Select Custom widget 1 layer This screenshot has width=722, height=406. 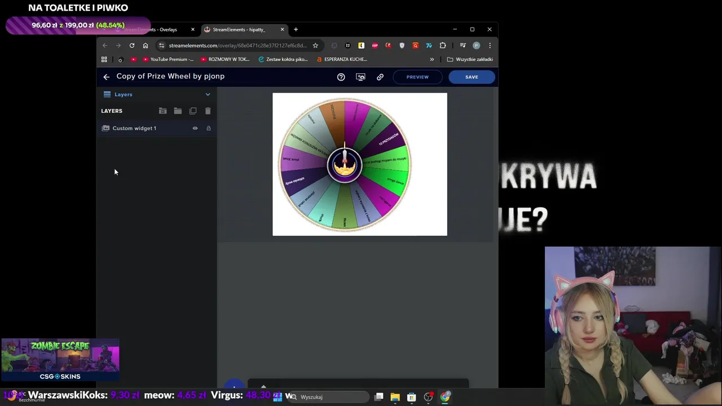point(134,128)
